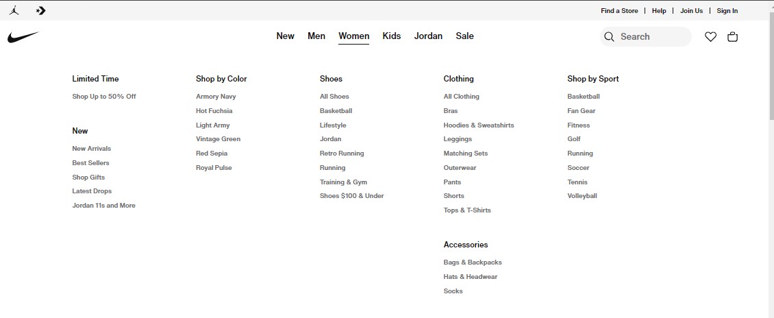Screen dimensions: 774x318
Task: Select Vintage Green color link
Action: point(218,139)
